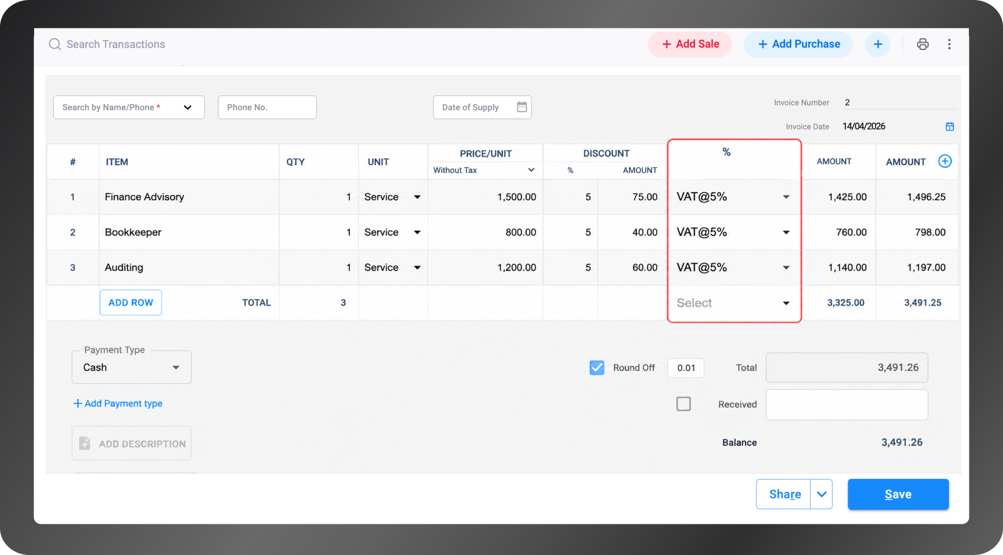Check the Received checkbox

coord(683,404)
